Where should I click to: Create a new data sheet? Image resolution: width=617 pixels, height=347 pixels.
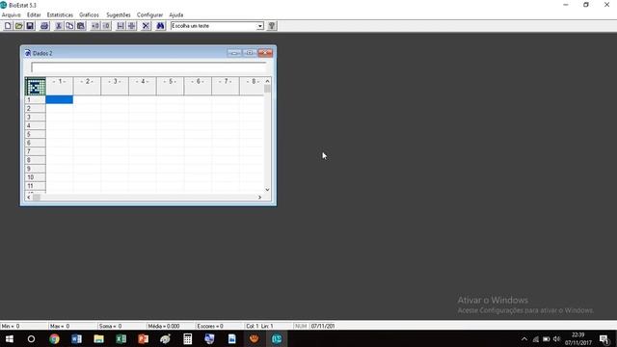coord(8,26)
